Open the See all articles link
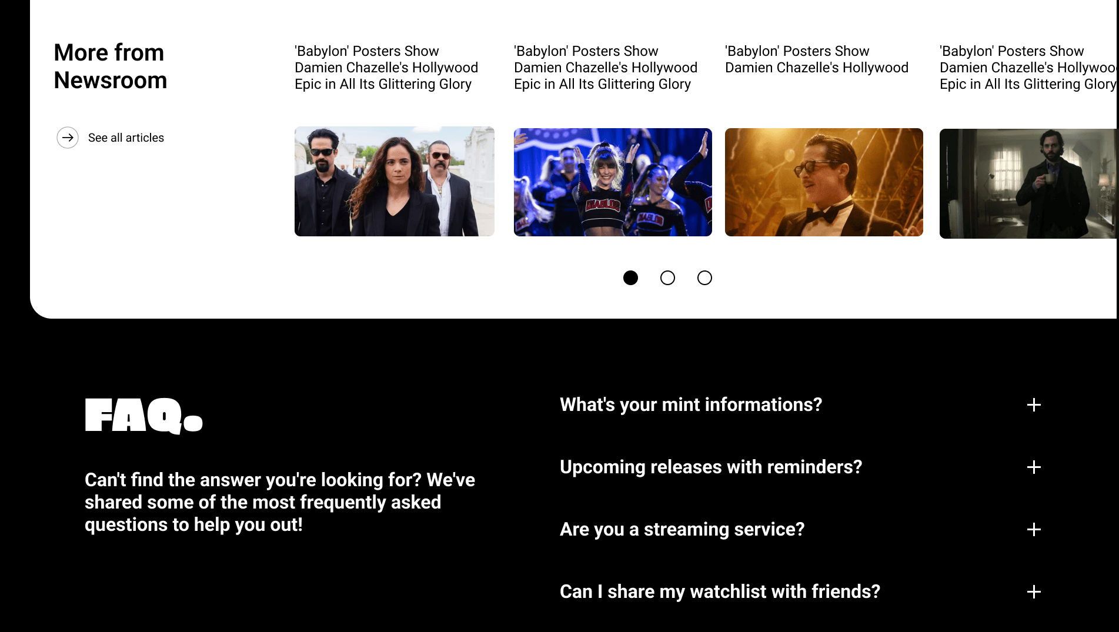The image size is (1119, 632). pyautogui.click(x=126, y=138)
